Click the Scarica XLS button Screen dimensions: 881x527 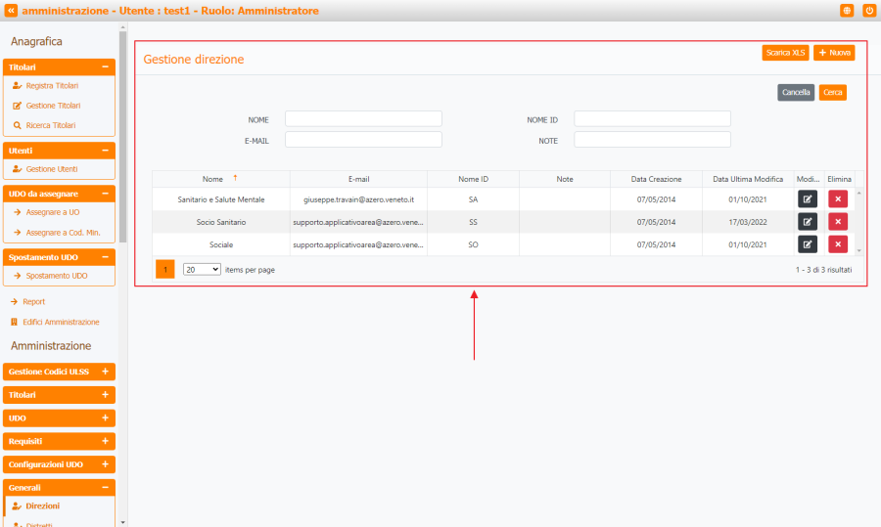coord(785,53)
